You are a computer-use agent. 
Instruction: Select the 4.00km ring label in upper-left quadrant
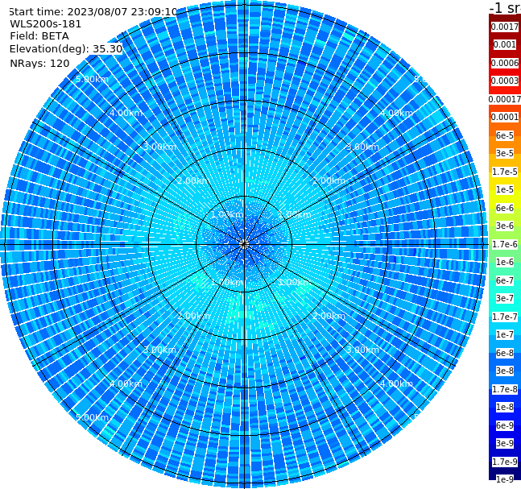point(126,113)
